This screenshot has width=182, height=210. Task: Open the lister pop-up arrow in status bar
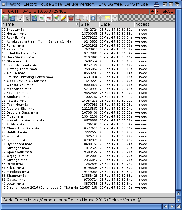pos(152,12)
